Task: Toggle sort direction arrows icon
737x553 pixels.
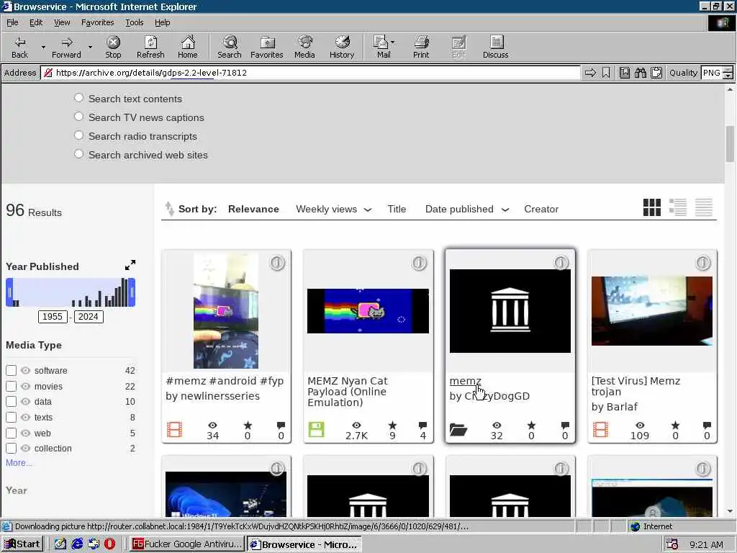Action: [169, 209]
